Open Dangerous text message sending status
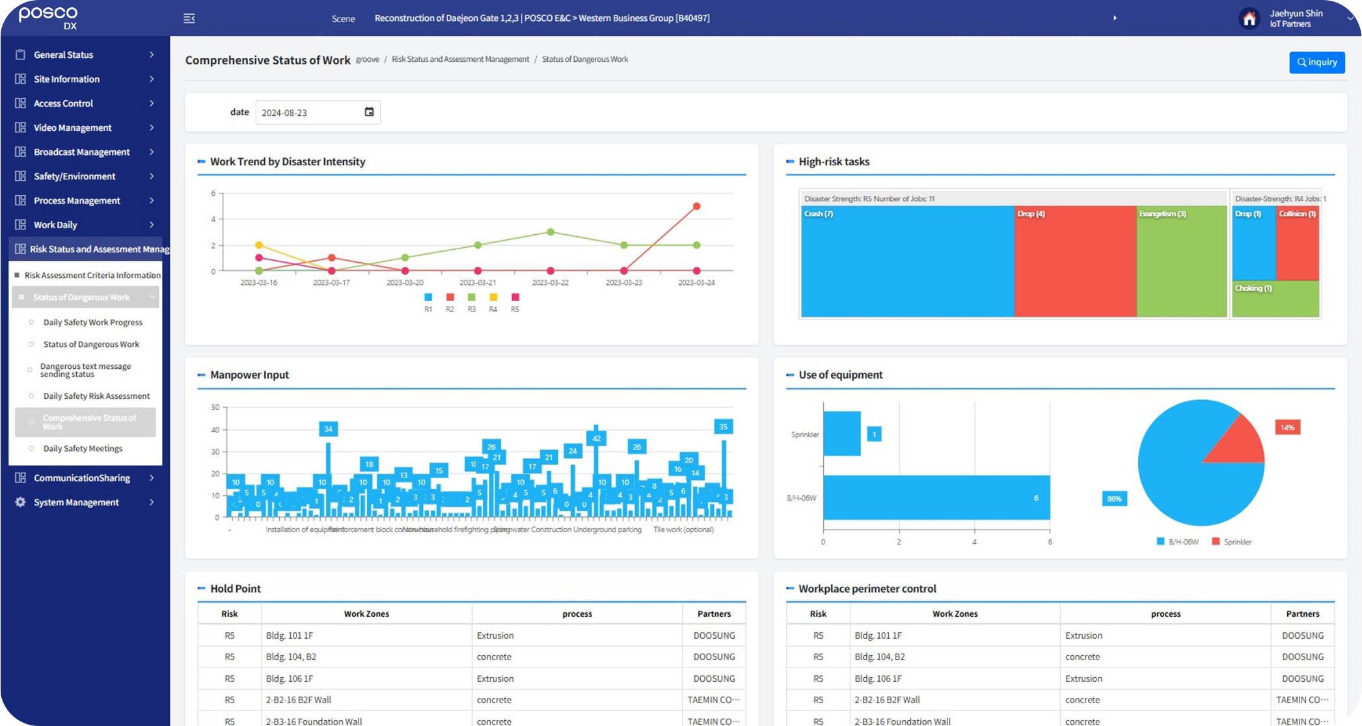Screen dimensions: 1362x726 click(x=85, y=370)
